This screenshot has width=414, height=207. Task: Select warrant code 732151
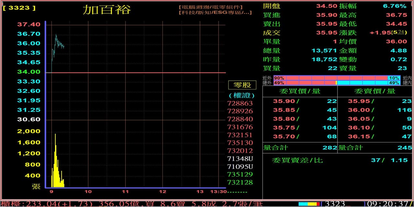240,135
